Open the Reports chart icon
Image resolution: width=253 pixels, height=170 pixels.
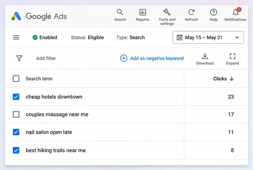pyautogui.click(x=143, y=12)
